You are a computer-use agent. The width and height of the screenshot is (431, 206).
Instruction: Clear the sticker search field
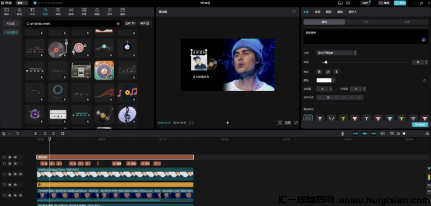(x=118, y=24)
